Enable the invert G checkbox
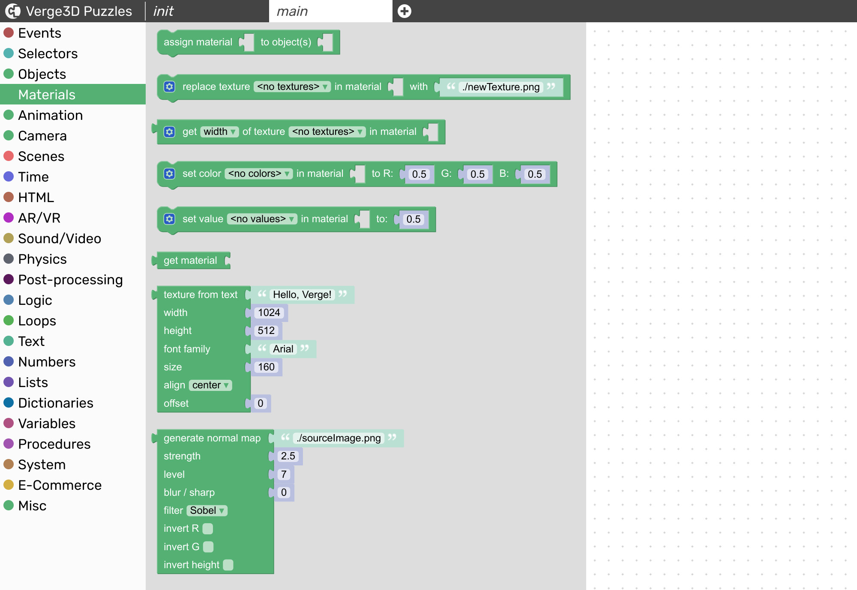This screenshot has height=590, width=857. (208, 547)
